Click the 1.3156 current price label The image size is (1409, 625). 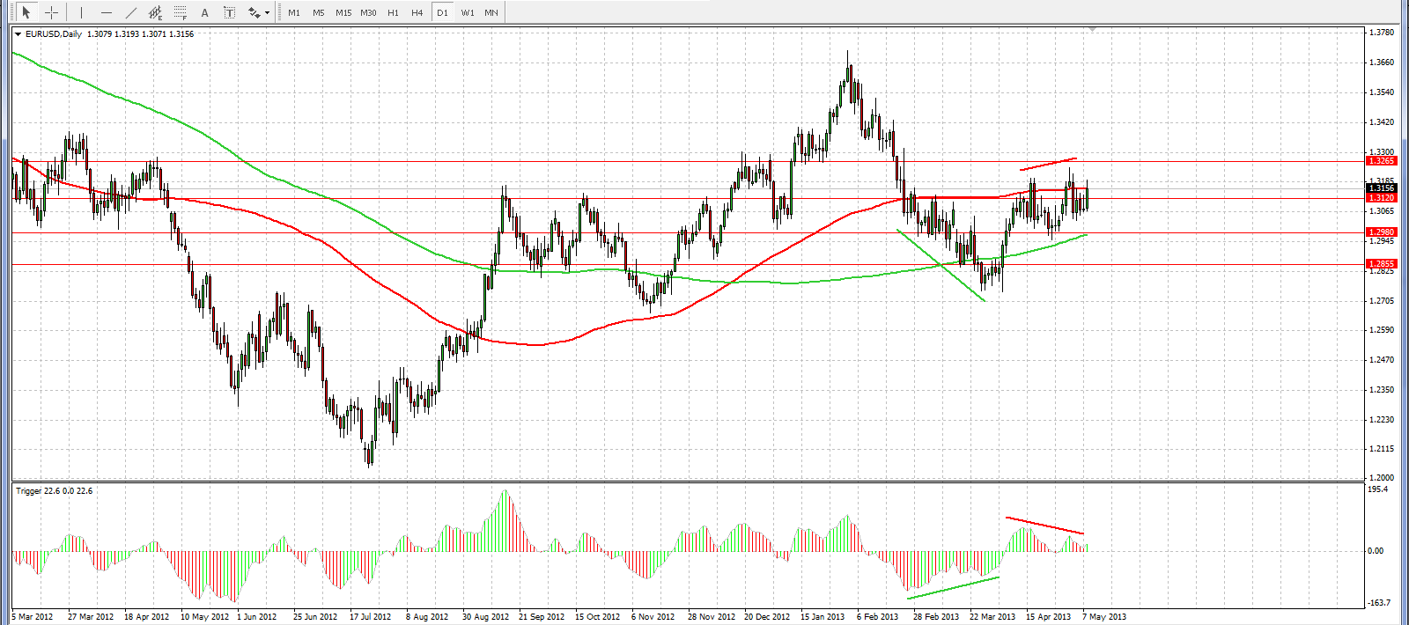pos(1381,187)
